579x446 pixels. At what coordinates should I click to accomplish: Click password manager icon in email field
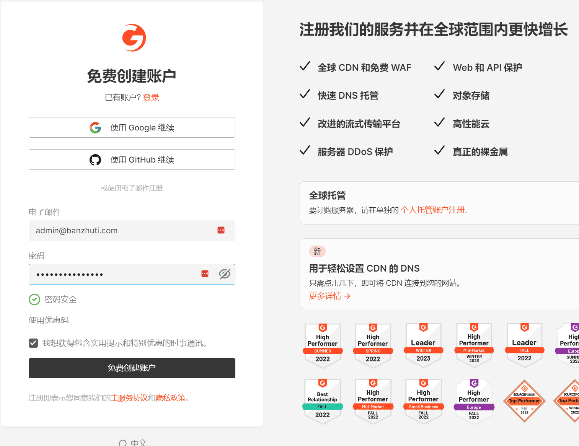pos(221,230)
